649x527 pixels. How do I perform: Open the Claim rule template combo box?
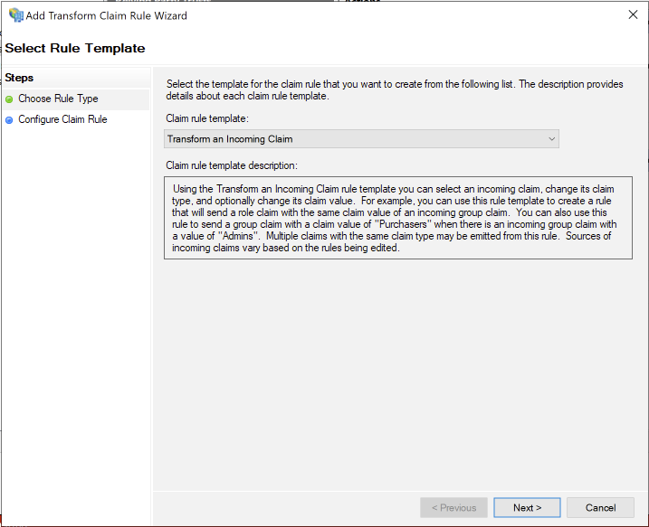(x=361, y=139)
